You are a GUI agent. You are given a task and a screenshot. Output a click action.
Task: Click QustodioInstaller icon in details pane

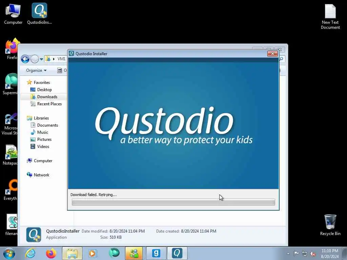[x=34, y=235]
